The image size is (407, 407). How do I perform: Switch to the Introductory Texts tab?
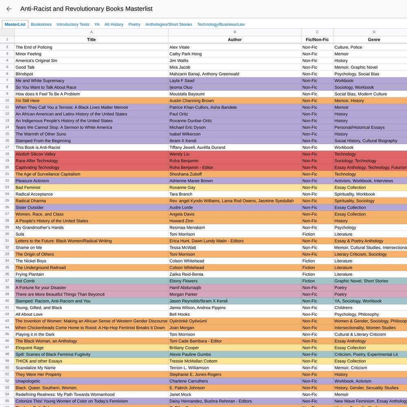click(x=73, y=24)
